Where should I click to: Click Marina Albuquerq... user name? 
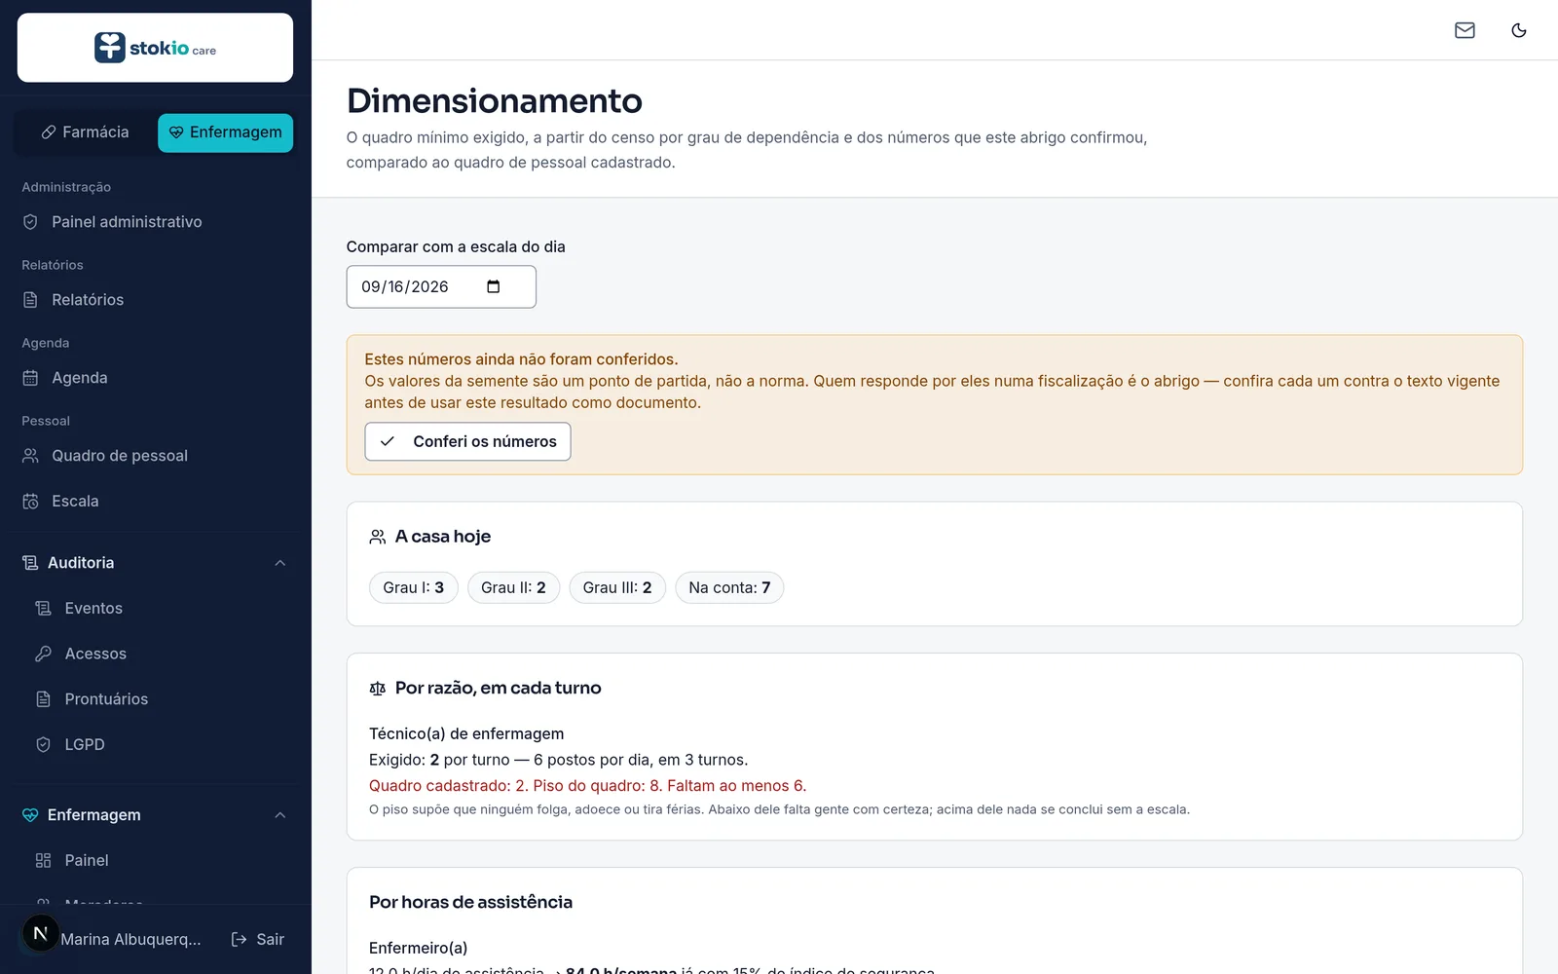(130, 939)
